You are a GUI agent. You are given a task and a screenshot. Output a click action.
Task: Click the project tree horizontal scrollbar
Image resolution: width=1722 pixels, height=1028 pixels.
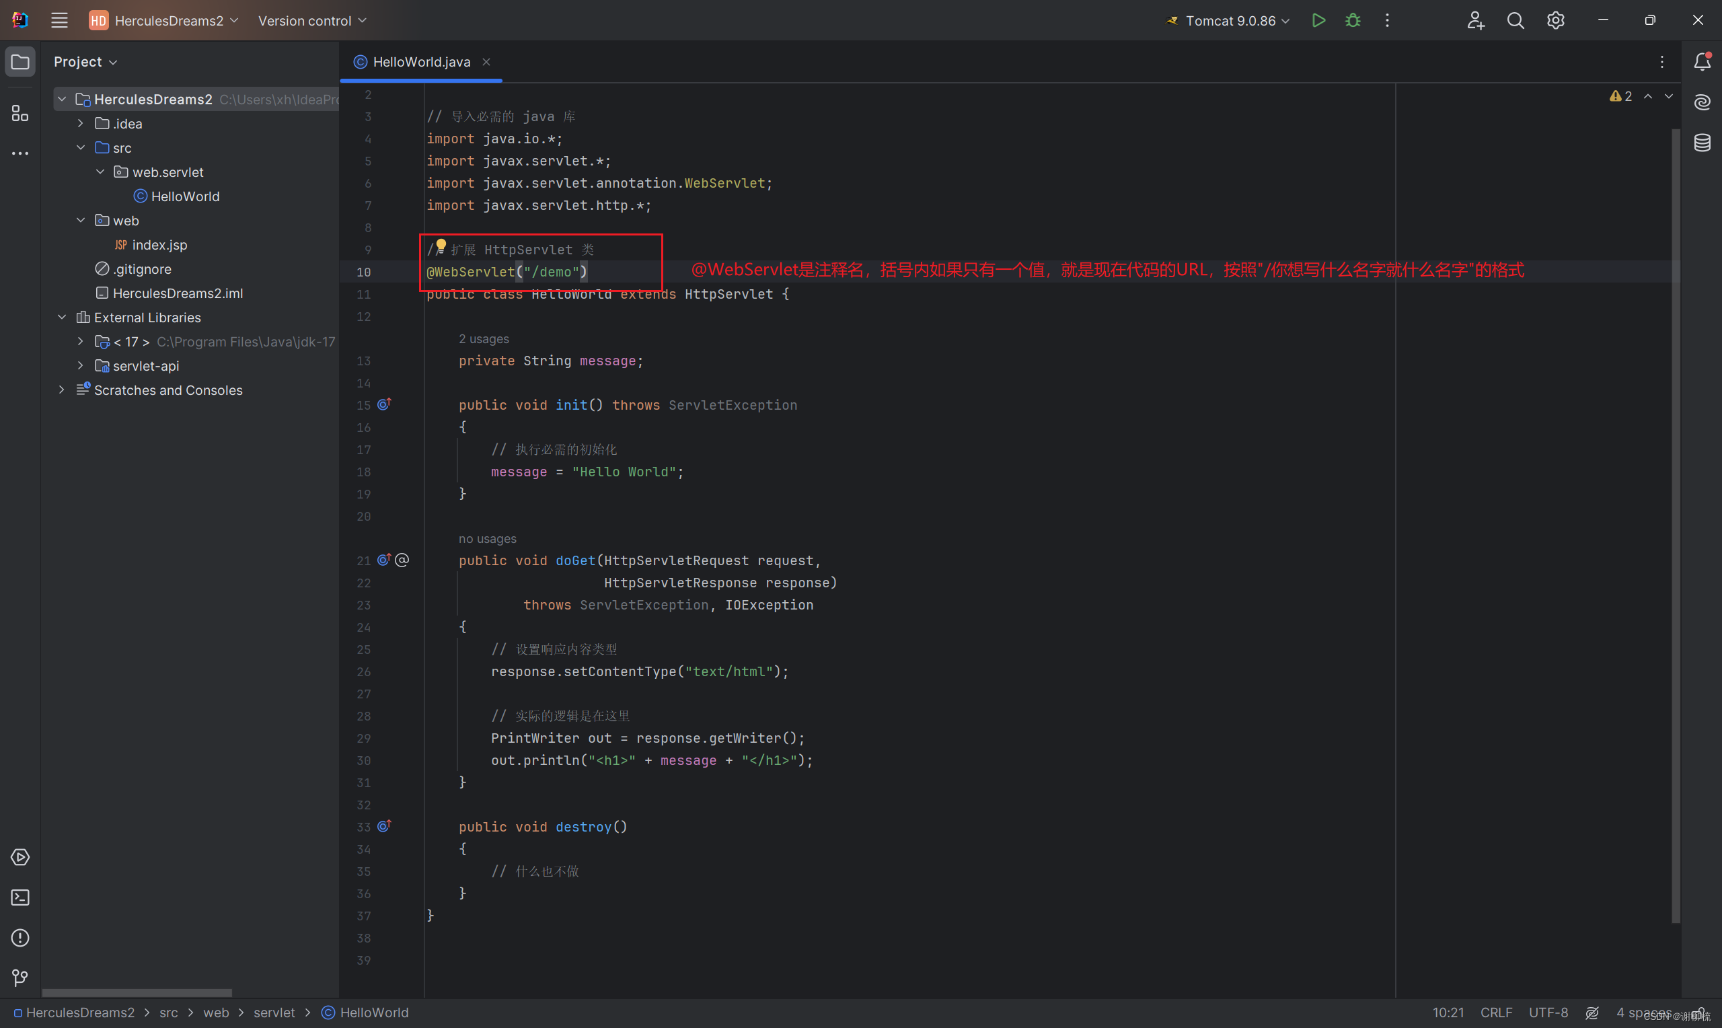pos(137,992)
